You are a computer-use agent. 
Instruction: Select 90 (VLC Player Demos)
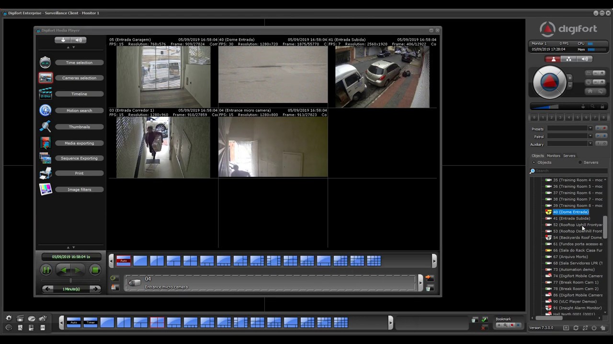pos(575,301)
